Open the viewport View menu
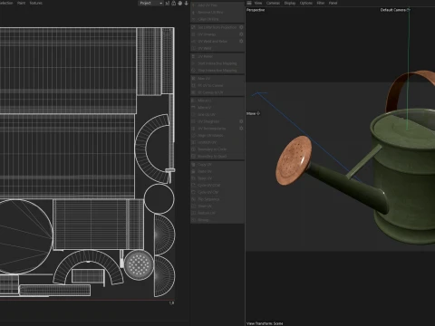Screen dimensions: 435x326 pyautogui.click(x=258, y=3)
